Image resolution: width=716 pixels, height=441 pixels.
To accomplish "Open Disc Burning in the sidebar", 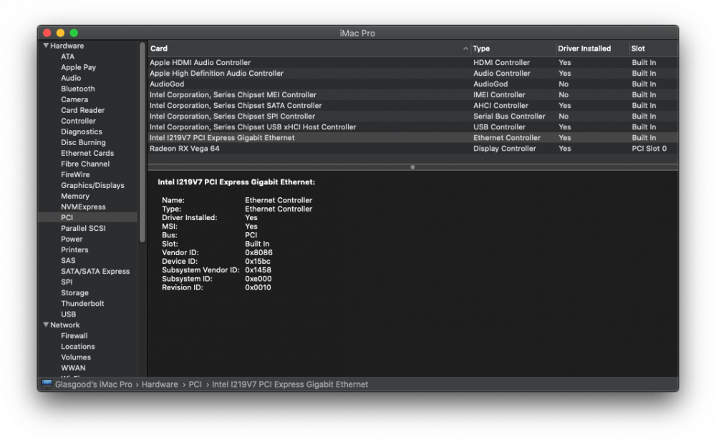I will pyautogui.click(x=83, y=142).
